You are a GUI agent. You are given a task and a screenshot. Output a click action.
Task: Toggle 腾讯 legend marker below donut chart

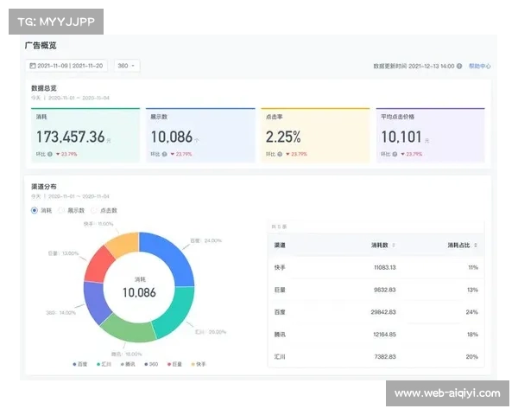tap(123, 364)
